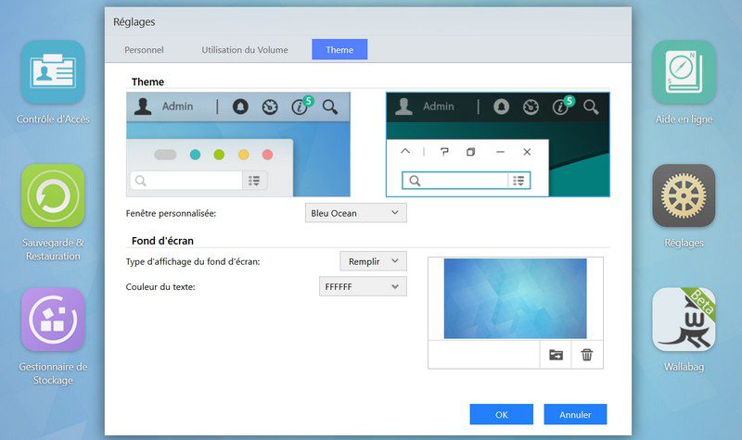This screenshot has width=742, height=440.
Task: Open the Sauvegarde & Restauration app icon
Action: pos(53,195)
